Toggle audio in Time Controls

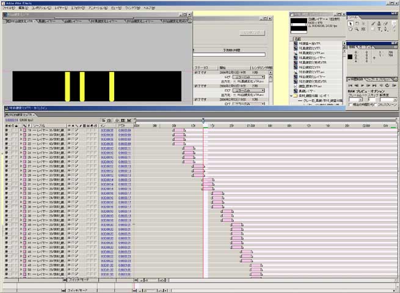pyautogui.click(x=381, y=85)
